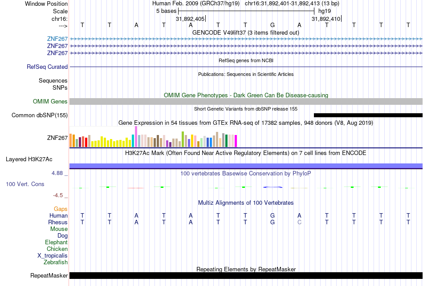The image size is (423, 286).
Task: Click the Elephant species label
Action: pos(57,242)
